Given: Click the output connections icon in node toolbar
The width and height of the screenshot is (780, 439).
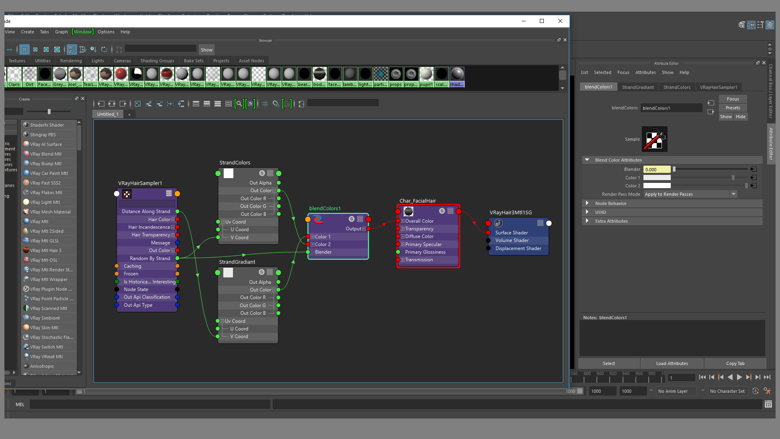Looking at the screenshot, I should pos(123,104).
